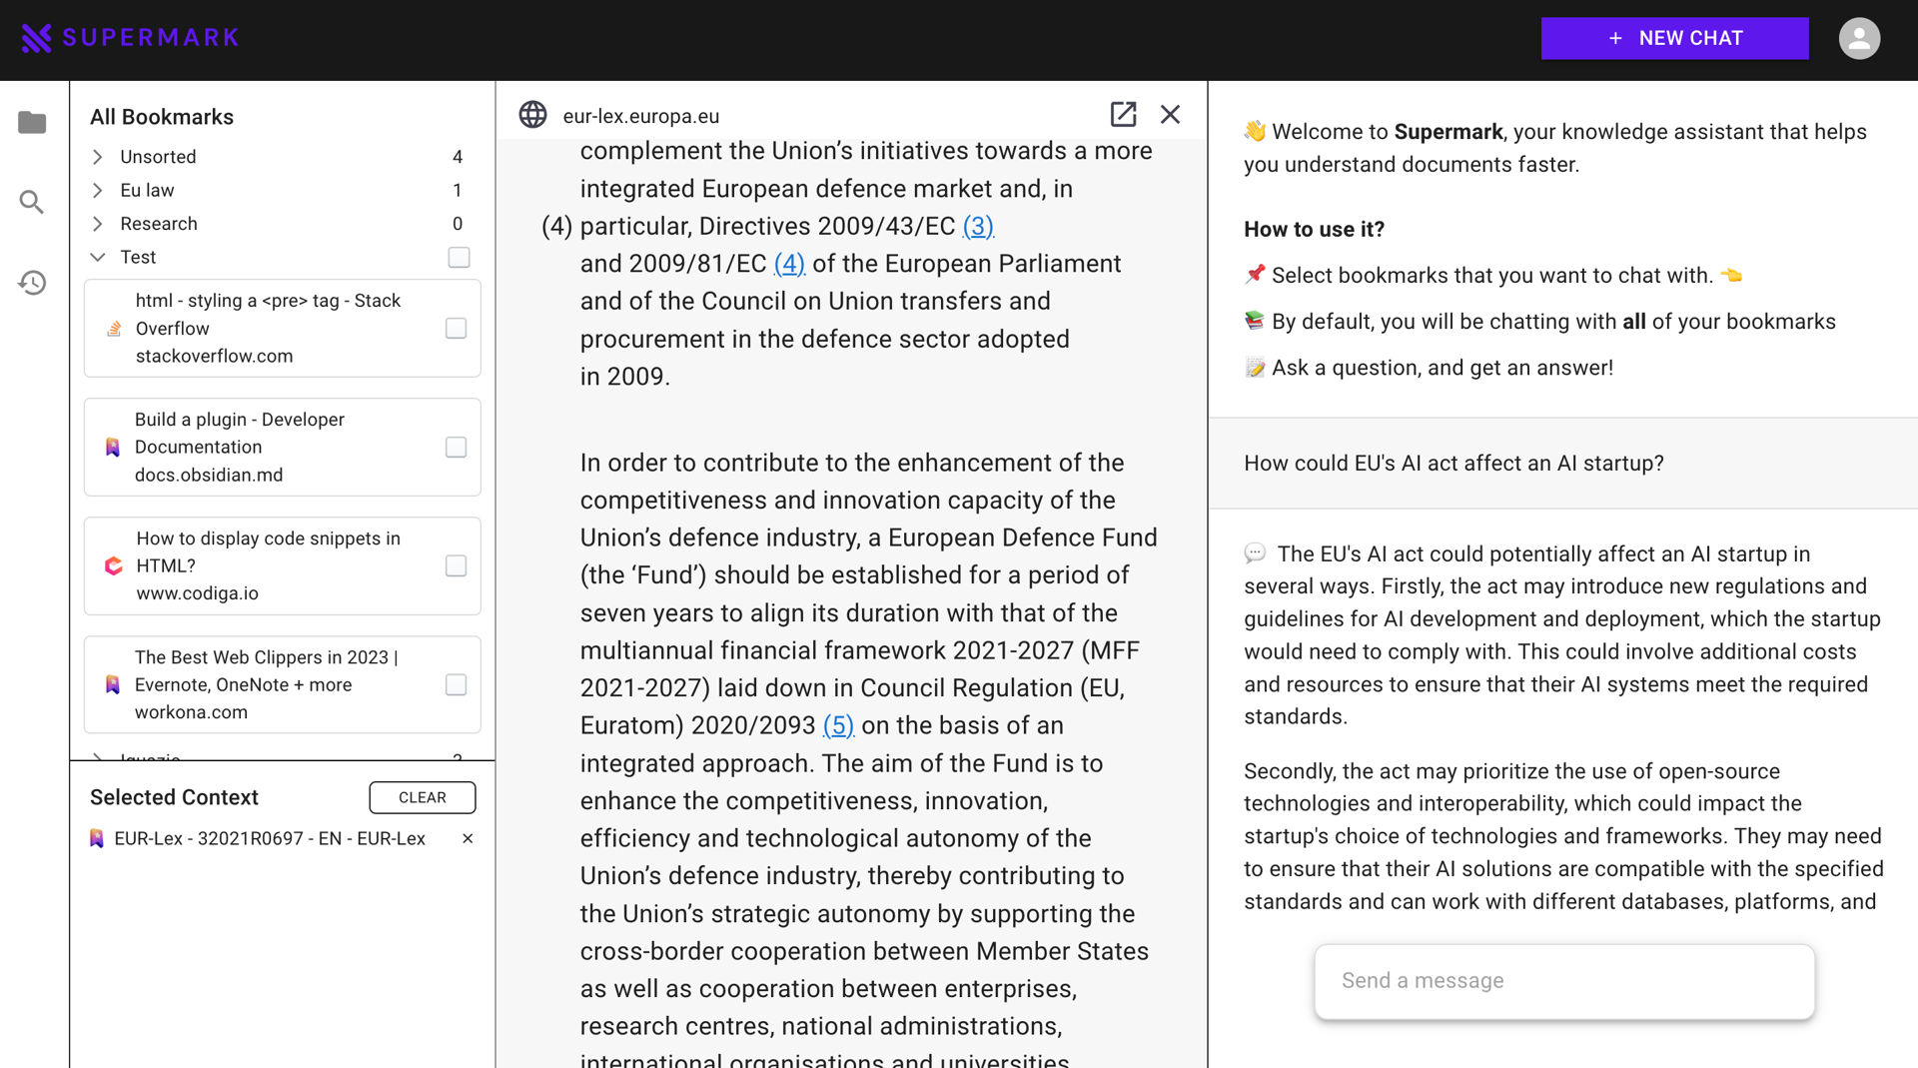Viewport: 1918px width, 1068px height.
Task: Click the AI act startup question message
Action: (1453, 464)
